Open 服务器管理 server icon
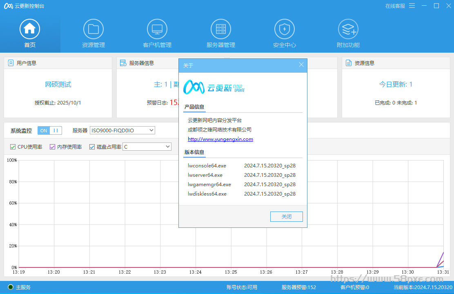This screenshot has width=454, height=294. pos(220,29)
